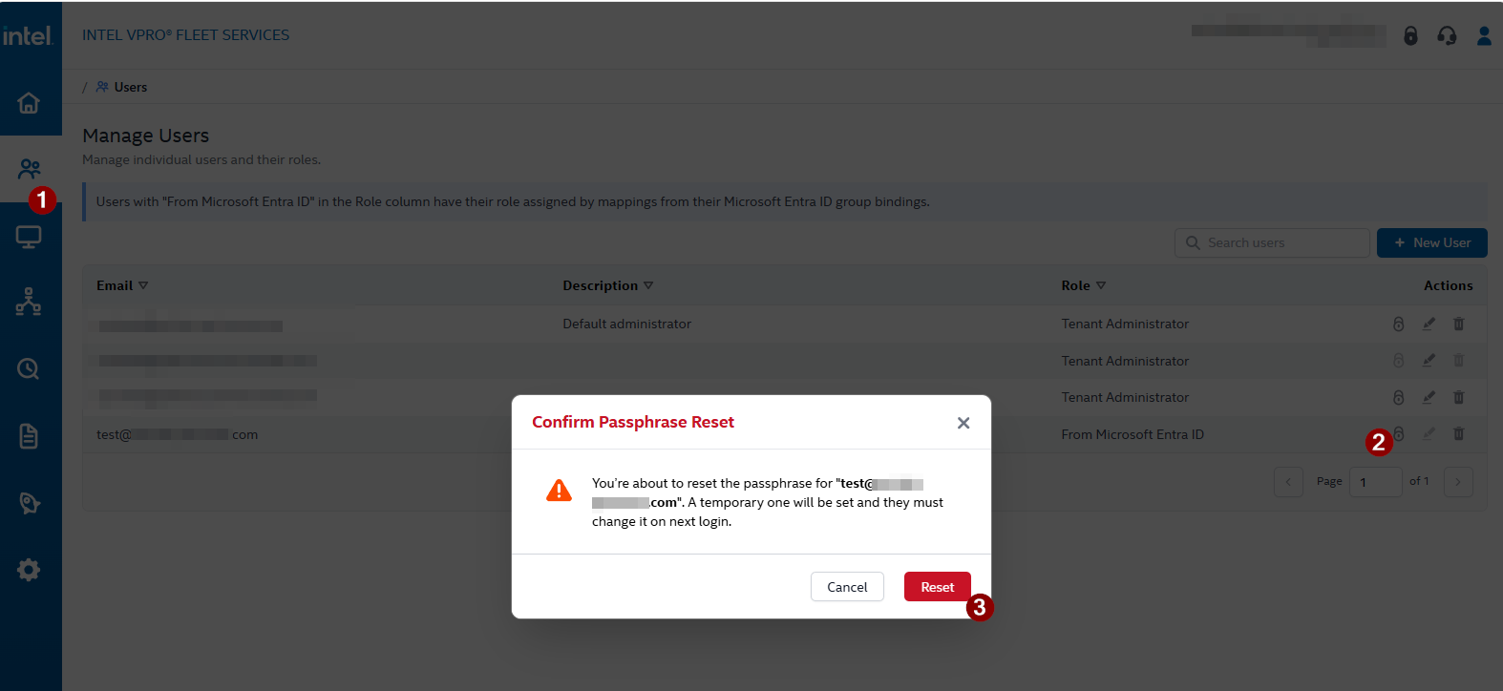Click the Actions column header
This screenshot has height=691, width=1503.
1448,285
